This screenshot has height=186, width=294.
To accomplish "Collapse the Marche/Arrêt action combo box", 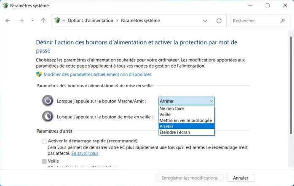I will [x=211, y=101].
